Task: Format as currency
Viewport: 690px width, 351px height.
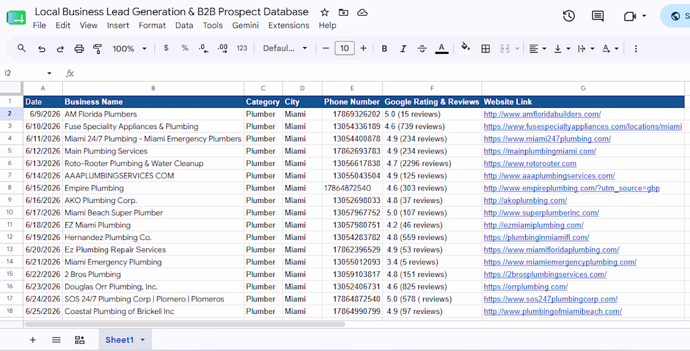Action: tap(166, 48)
